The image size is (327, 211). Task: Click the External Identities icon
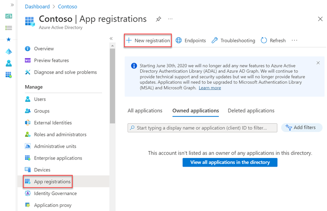pyautogui.click(x=27, y=123)
